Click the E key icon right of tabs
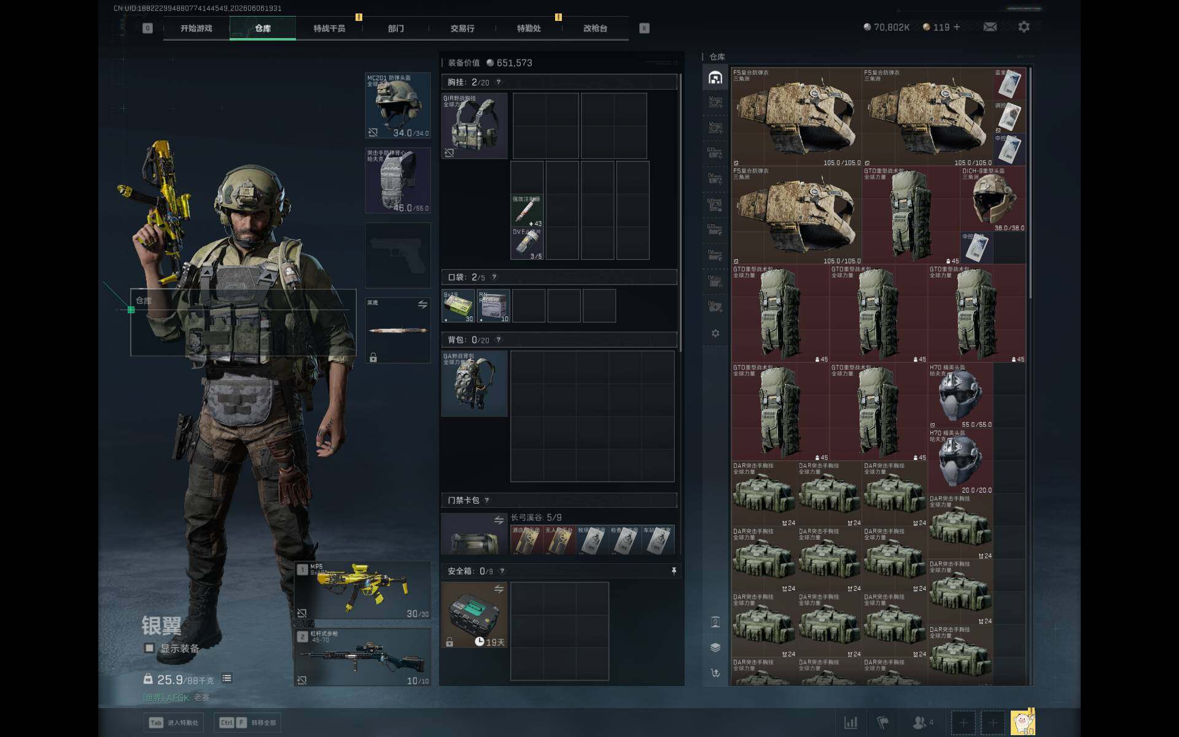Viewport: 1179px width, 737px height. pos(644,28)
